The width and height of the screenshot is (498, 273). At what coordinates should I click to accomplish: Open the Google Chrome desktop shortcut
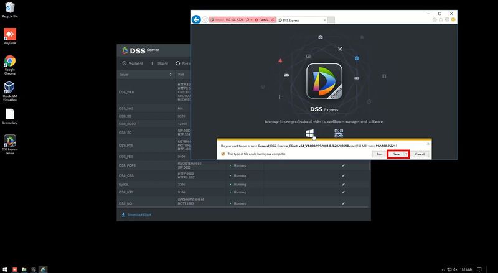[x=10, y=65]
